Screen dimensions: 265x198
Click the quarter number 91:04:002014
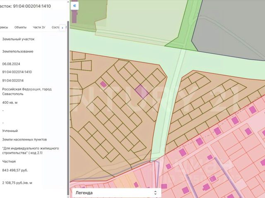tap(13, 81)
